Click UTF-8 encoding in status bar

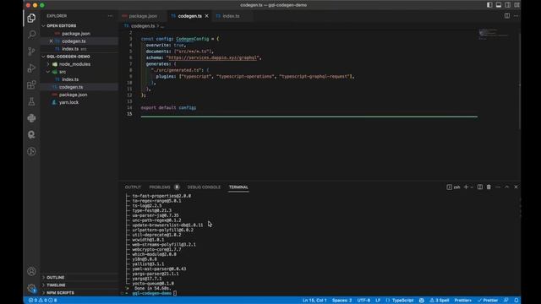point(363,301)
